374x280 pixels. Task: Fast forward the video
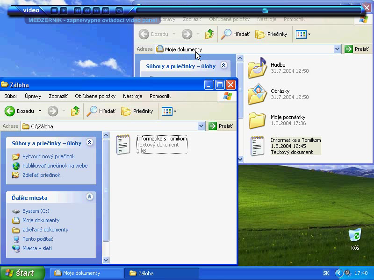coord(96,10)
